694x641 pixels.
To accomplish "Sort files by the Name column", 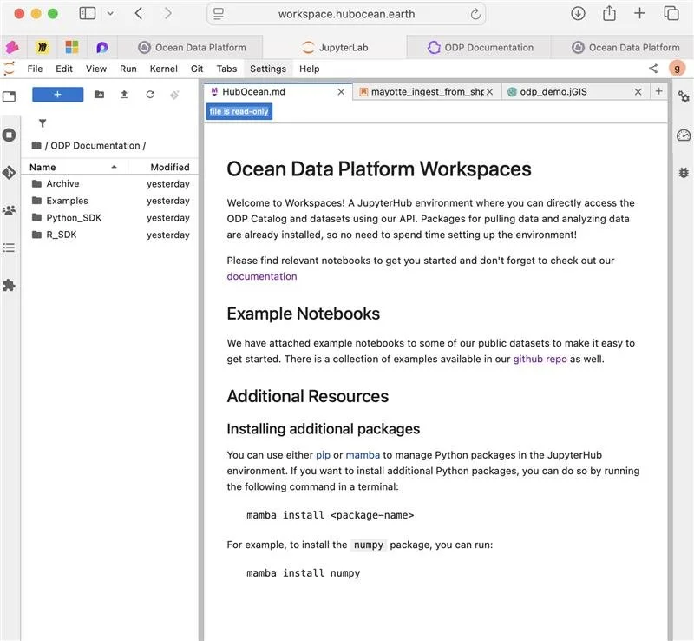I will tap(75, 167).
